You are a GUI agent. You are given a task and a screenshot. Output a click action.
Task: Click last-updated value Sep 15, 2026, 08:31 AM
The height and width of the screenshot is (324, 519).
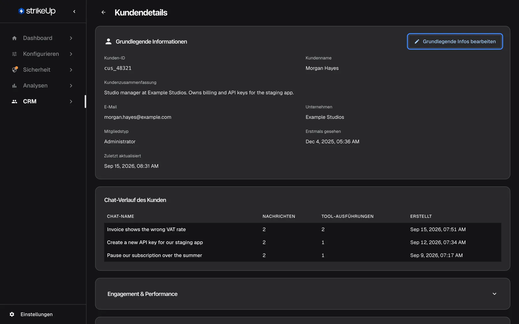coord(131,166)
